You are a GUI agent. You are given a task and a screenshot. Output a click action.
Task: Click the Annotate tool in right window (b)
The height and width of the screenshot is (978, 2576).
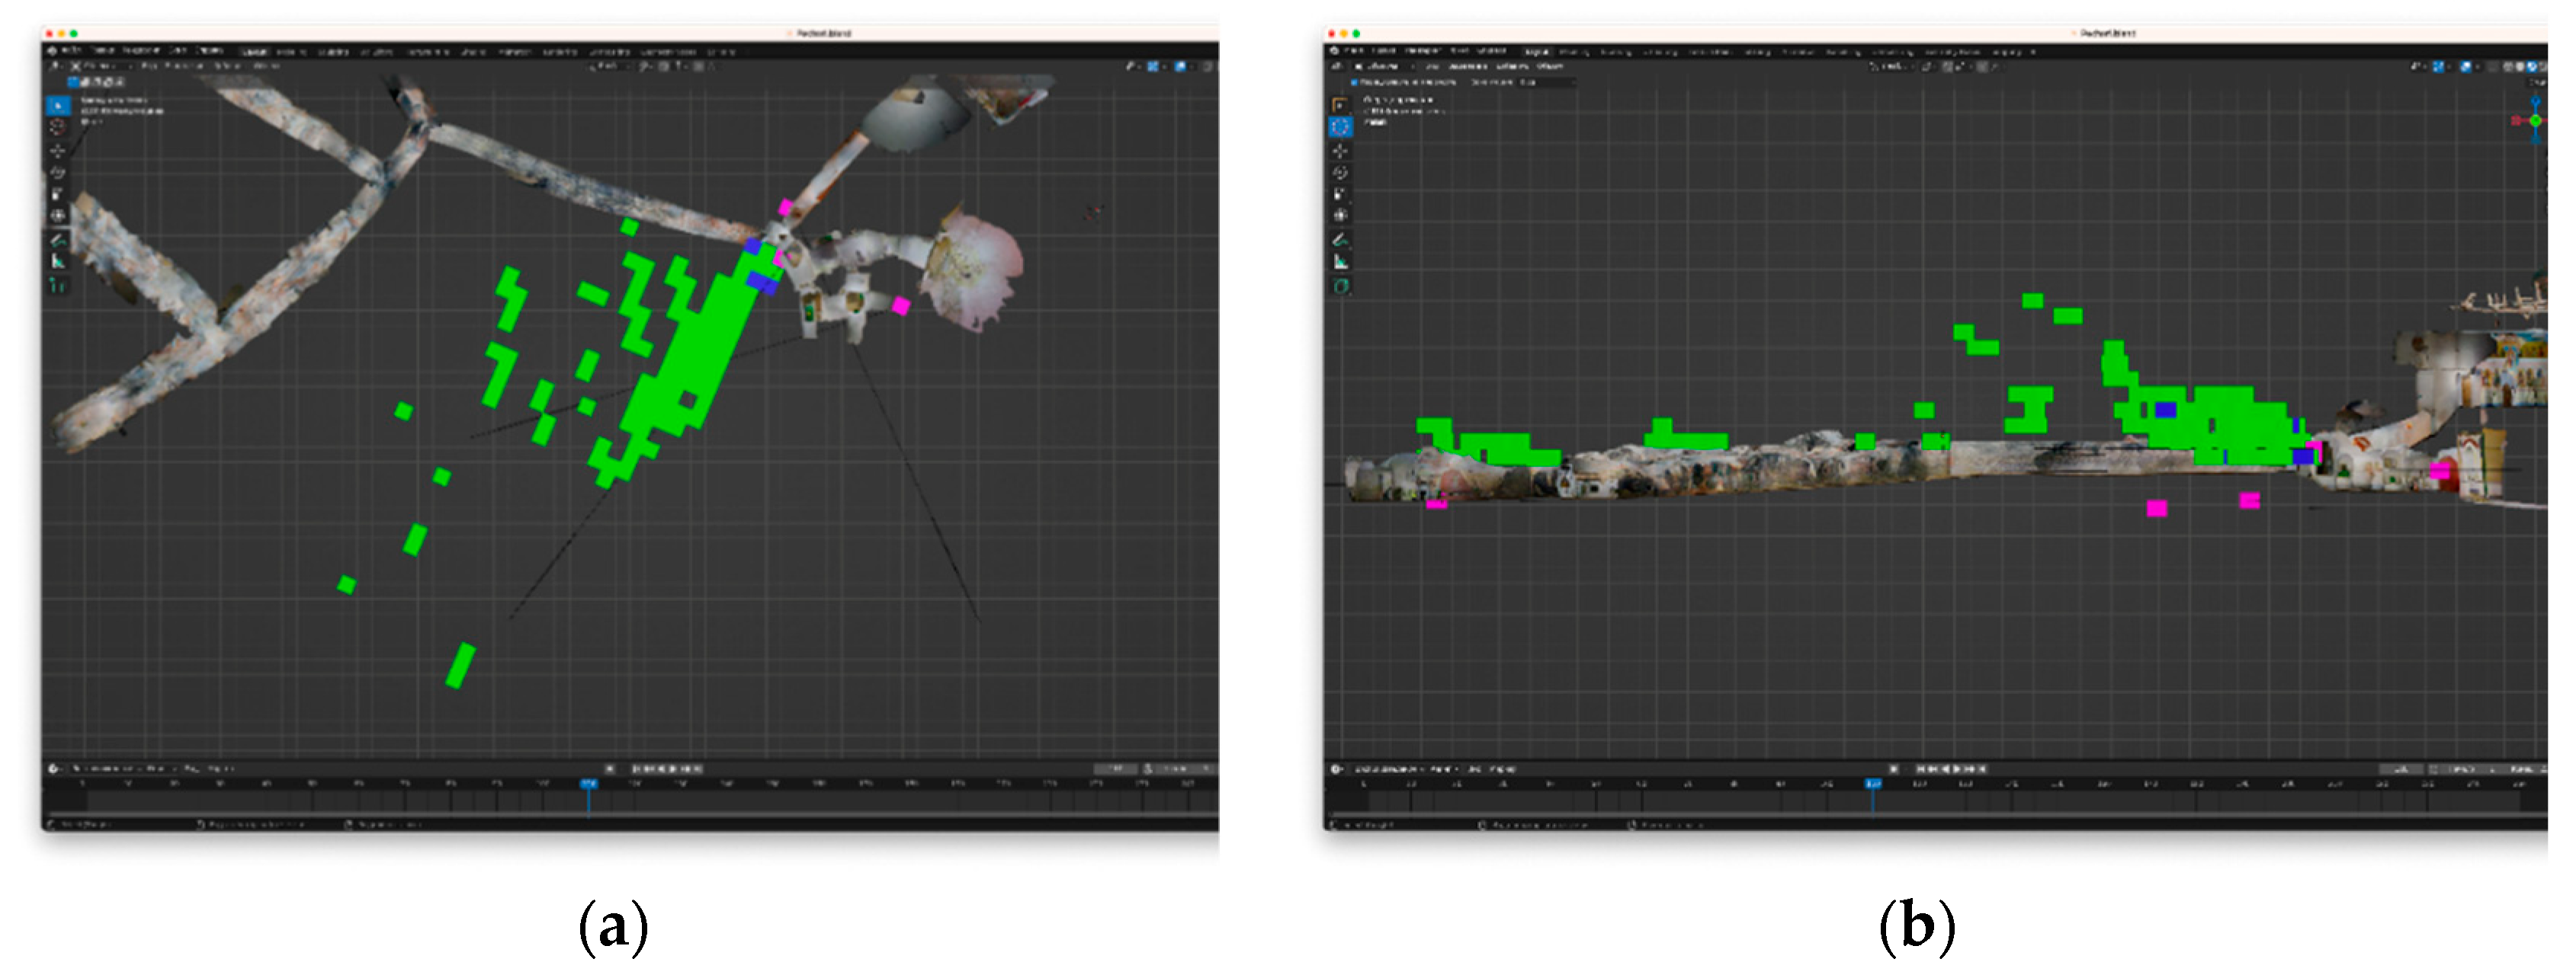pyautogui.click(x=1340, y=240)
